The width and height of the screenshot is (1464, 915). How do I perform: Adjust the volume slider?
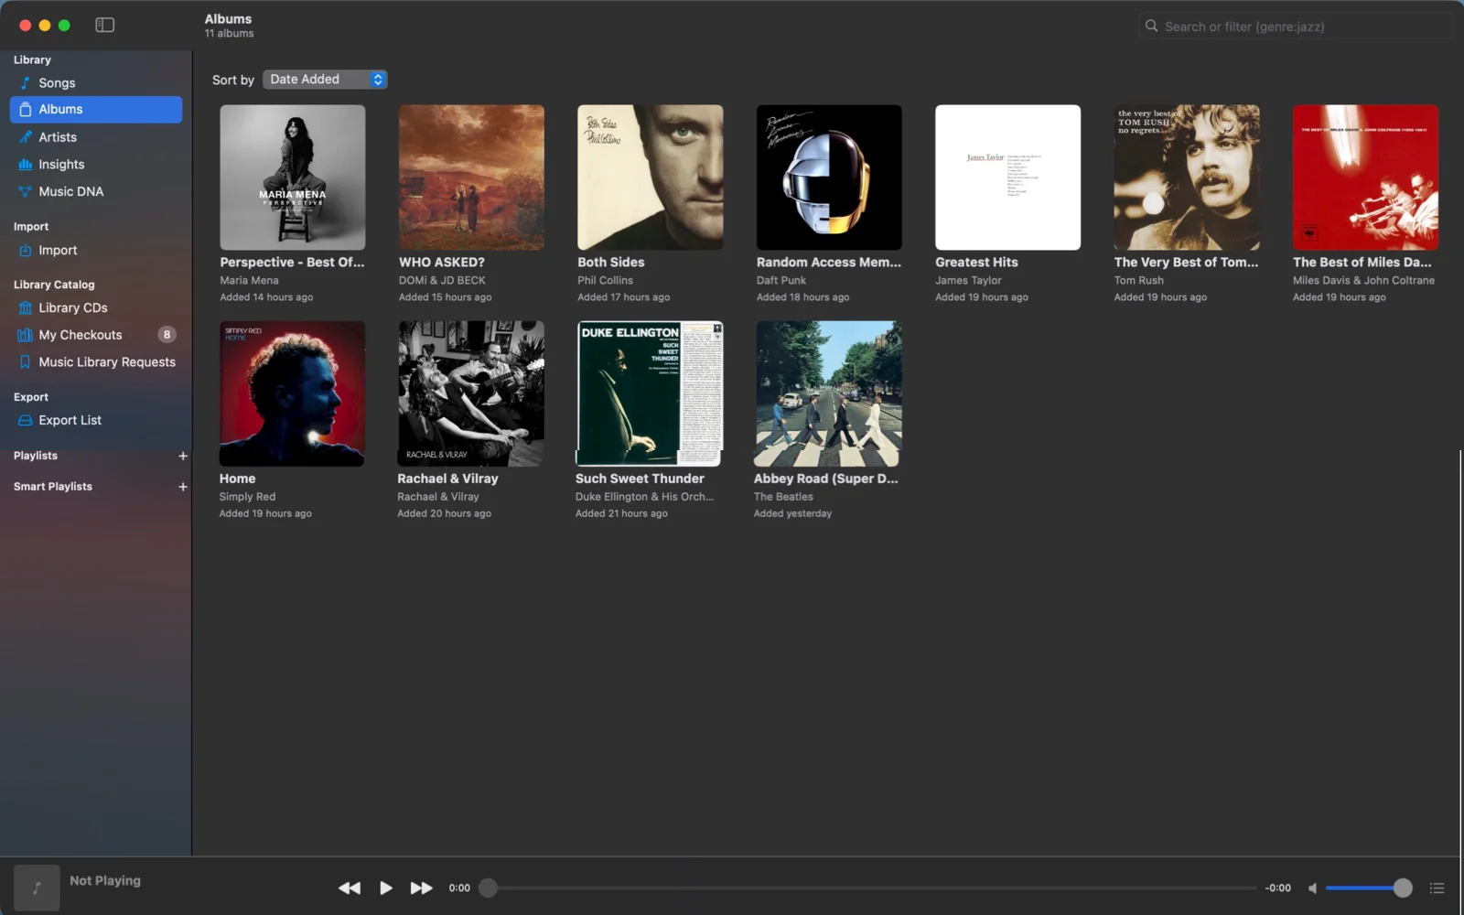tap(1369, 888)
